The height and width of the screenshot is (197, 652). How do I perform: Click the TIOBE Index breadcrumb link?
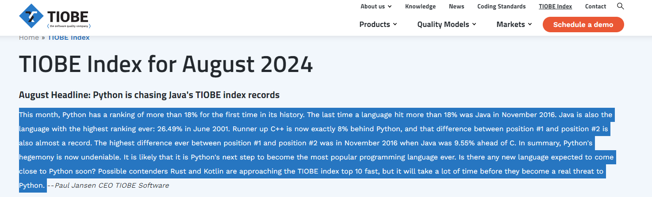tap(69, 38)
